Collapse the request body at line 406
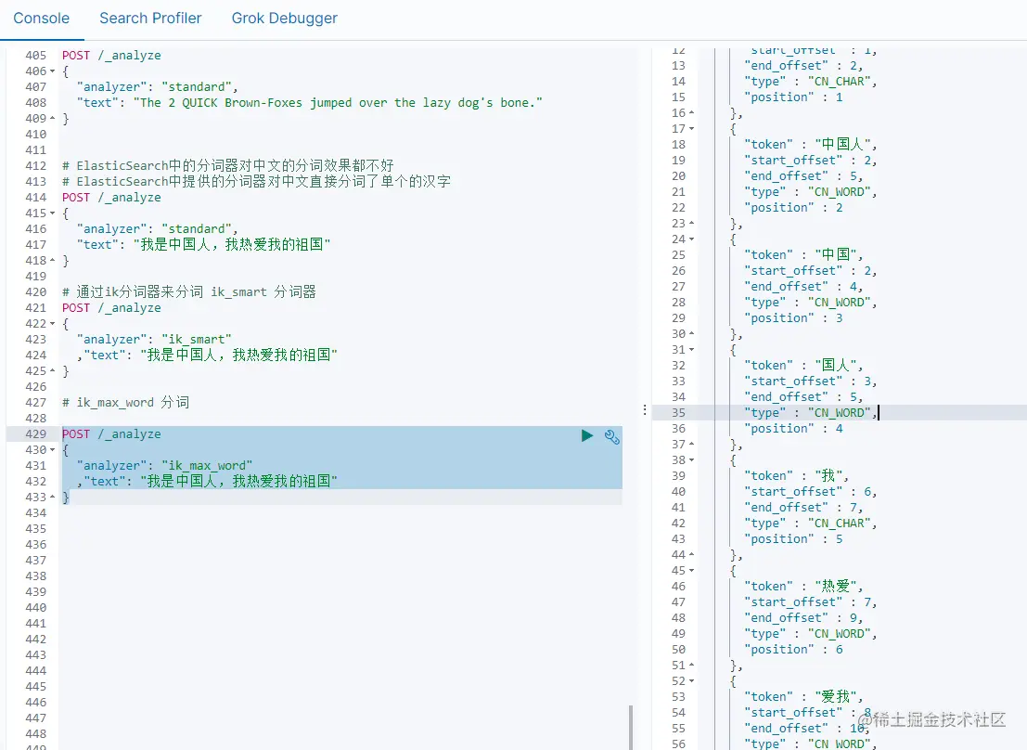1027x750 pixels. (52, 71)
